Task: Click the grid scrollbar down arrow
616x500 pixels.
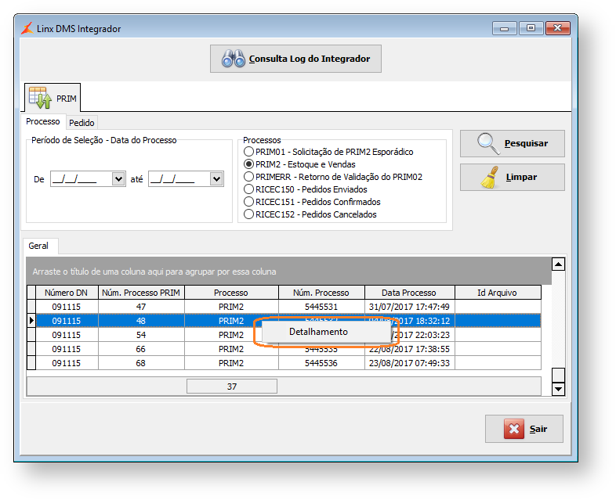Action: 558,389
